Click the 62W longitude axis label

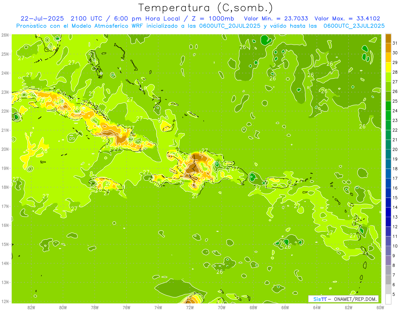click(x=348, y=307)
